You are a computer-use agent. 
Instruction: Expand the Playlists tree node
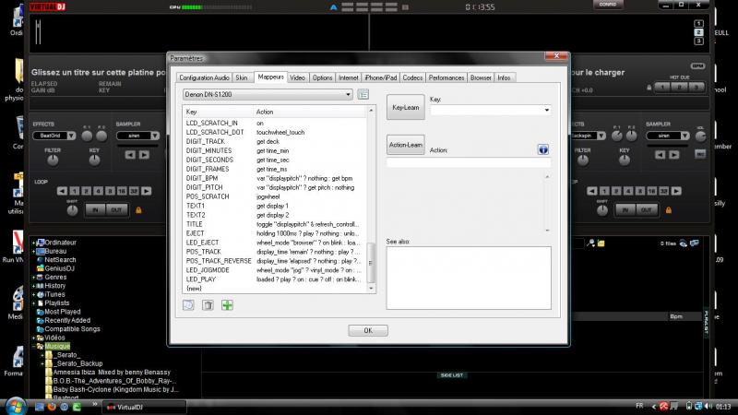click(34, 303)
